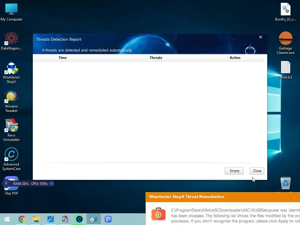Click the first-aid kit remediation icon
Image resolution: width=300 pixels, height=225 pixels.
(158, 214)
